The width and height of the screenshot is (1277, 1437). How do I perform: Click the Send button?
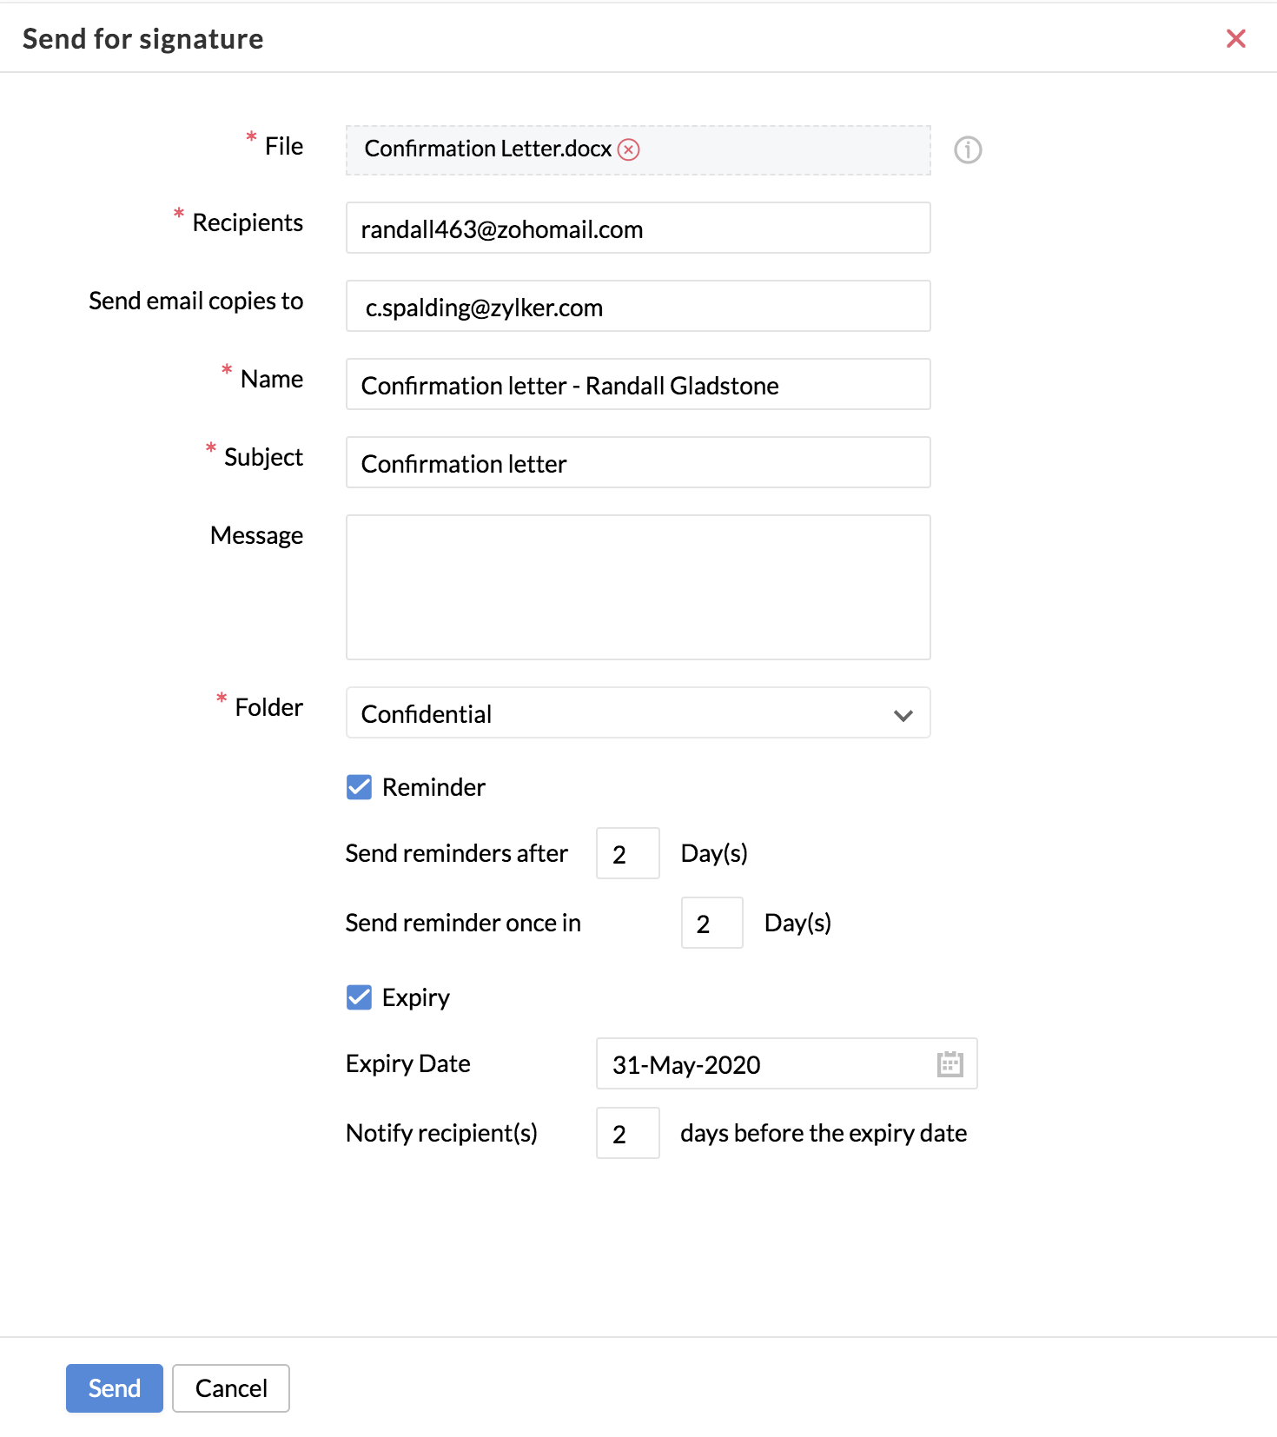point(115,1388)
